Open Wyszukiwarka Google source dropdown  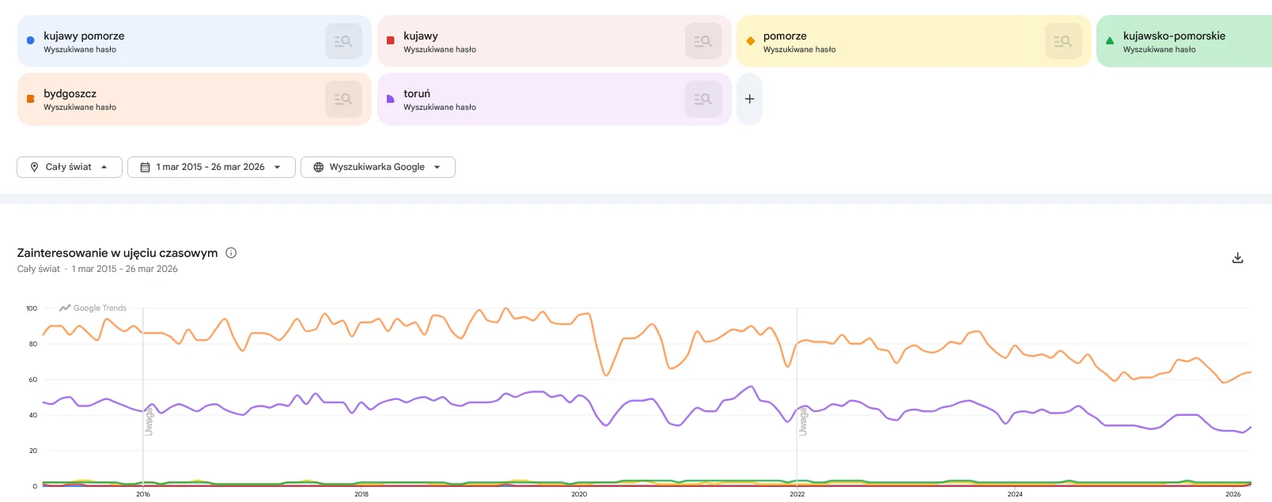pyautogui.click(x=377, y=167)
